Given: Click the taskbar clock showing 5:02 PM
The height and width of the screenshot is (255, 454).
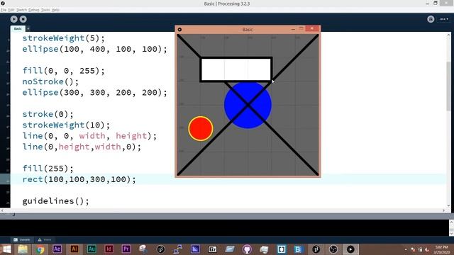Looking at the screenshot, I should [441, 249].
